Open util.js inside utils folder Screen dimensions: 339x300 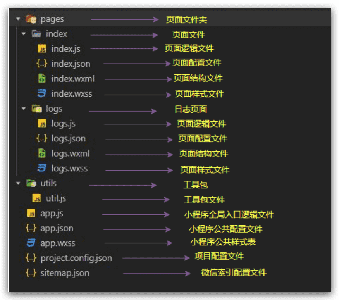tap(56, 198)
